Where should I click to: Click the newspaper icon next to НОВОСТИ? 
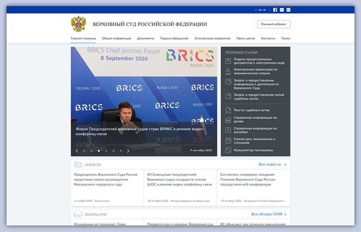78,165
